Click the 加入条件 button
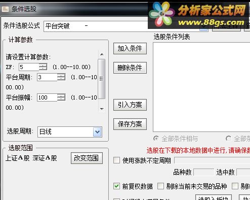Screen dimensions: 250x200 pyautogui.click(x=130, y=49)
